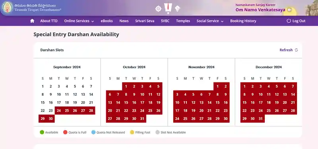Expand the Social Service dropdown
The image size is (318, 149).
coord(210,21)
